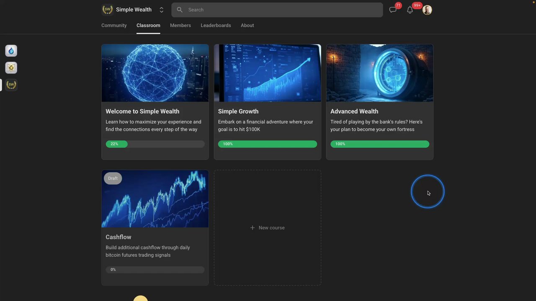The height and width of the screenshot is (301, 536).
Task: Click the Draft badge on the Cashflow course
Action: point(113,178)
